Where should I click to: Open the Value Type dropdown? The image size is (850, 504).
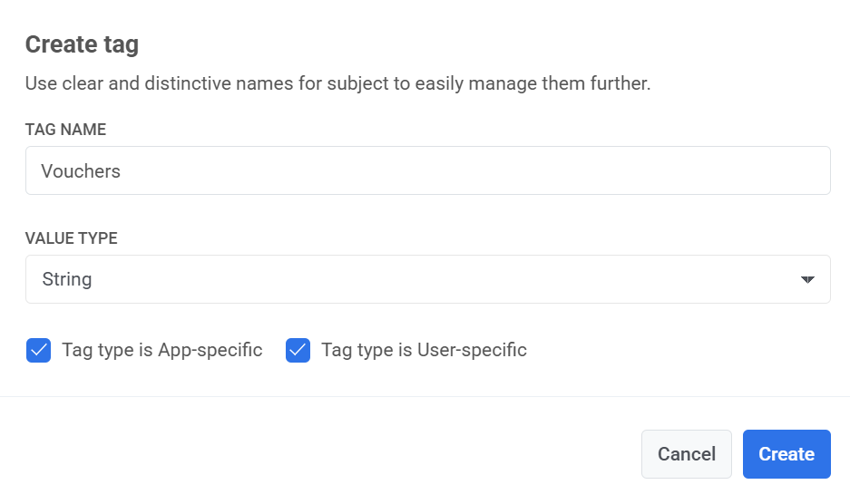[427, 279]
